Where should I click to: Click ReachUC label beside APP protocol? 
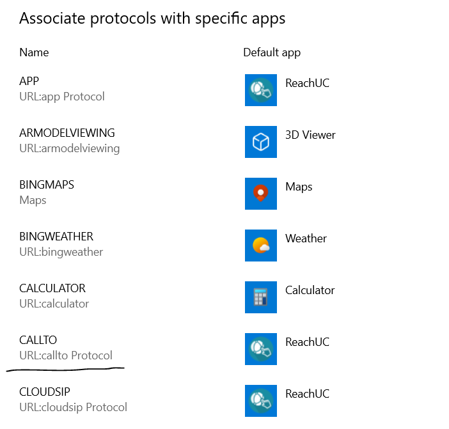pyautogui.click(x=307, y=83)
